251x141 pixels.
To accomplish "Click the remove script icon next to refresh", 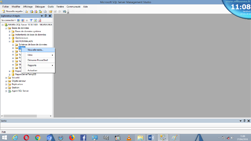I will [40, 20].
